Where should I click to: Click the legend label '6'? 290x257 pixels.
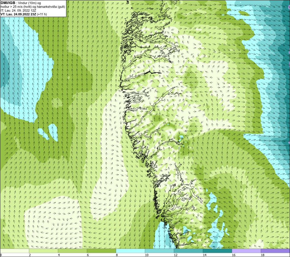tap(88, 255)
